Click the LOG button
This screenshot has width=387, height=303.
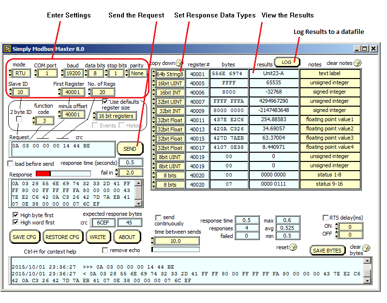(x=286, y=63)
